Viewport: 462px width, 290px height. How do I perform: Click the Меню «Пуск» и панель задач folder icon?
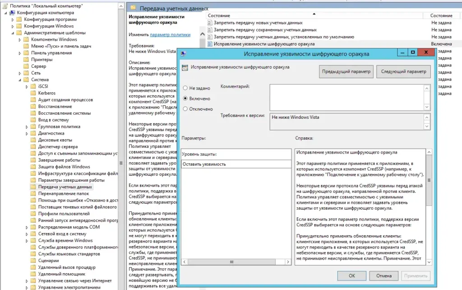26,46
